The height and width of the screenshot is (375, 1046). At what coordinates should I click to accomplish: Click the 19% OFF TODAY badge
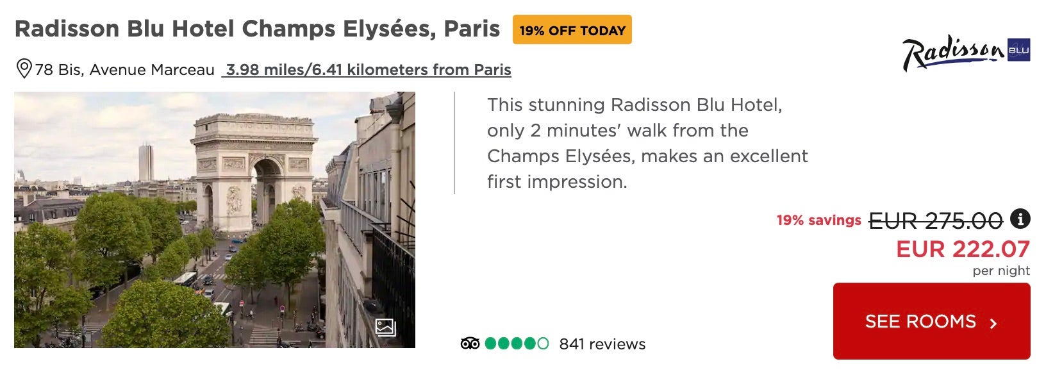tap(572, 30)
